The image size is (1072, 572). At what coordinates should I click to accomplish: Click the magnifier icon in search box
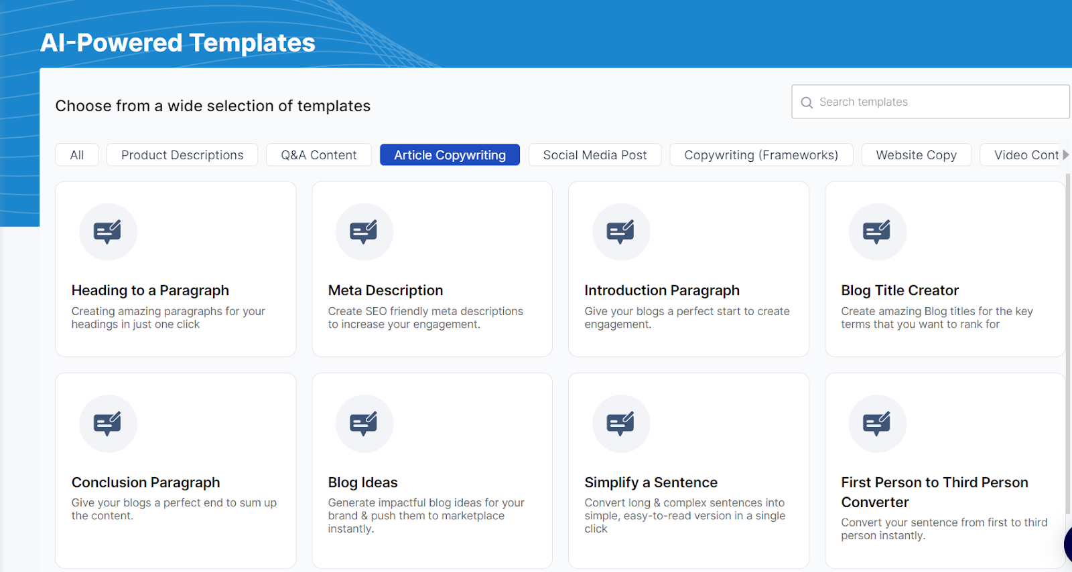pyautogui.click(x=807, y=102)
